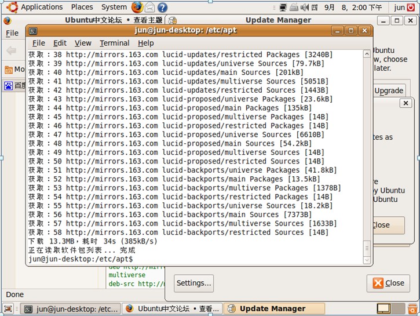
Task: Expand the System menu in top panel
Action: [114, 7]
